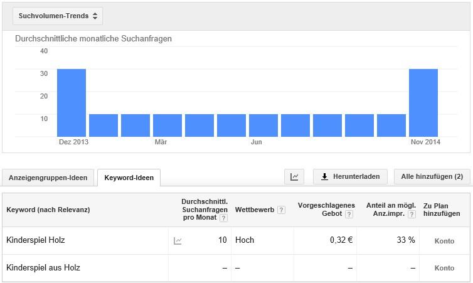Open help icon beside Anteil an mögl. Anz.impr.
473x283 pixels.
point(412,214)
